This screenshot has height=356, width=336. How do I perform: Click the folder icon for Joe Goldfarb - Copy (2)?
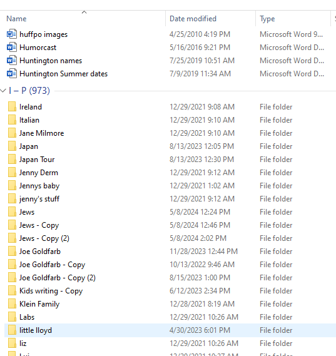(x=12, y=278)
